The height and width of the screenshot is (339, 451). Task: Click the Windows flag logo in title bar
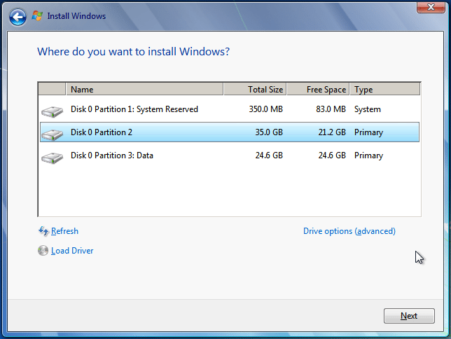tap(37, 16)
